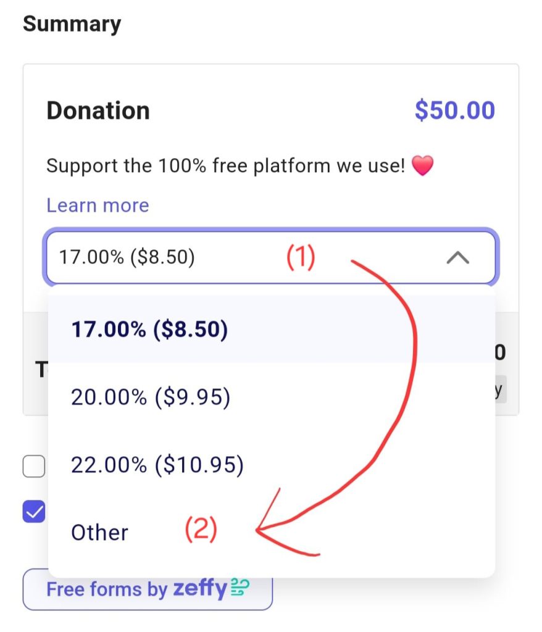Pick the 22.00% ($10.95) option
The image size is (542, 632).
tap(271, 464)
